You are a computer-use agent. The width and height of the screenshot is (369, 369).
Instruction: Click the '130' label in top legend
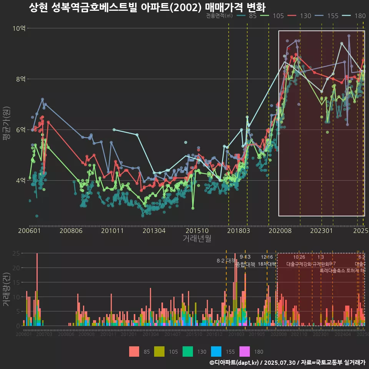point(306,16)
